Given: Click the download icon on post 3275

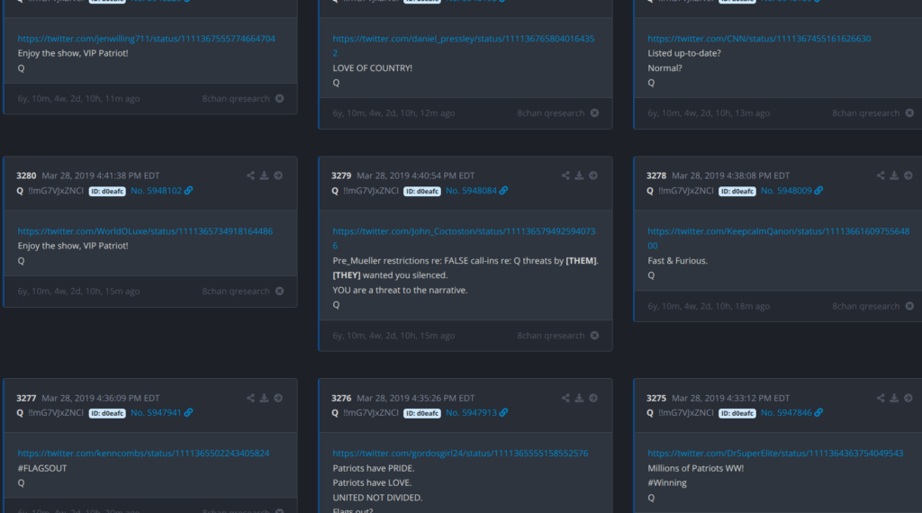Looking at the screenshot, I should tap(894, 398).
